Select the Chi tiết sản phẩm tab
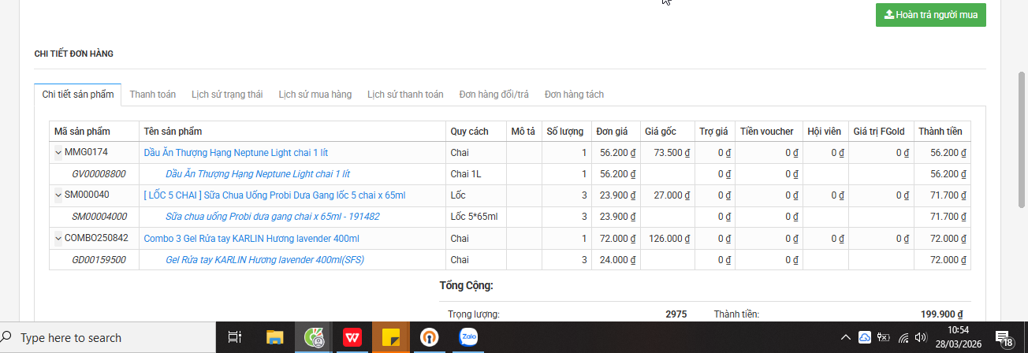This screenshot has width=1028, height=353. (x=77, y=95)
